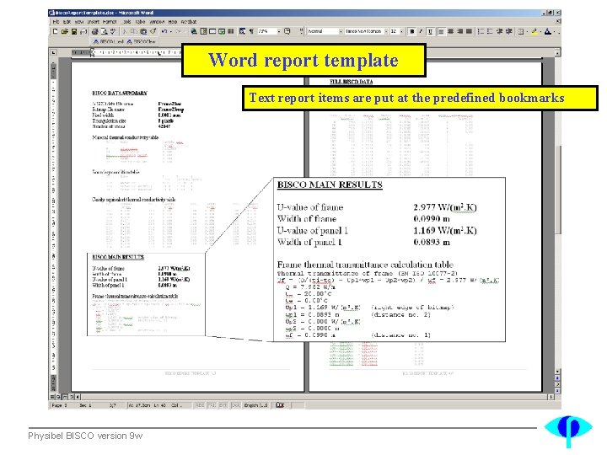Viewport: 607px width, 455px height.
Task: Expand the highlight color arrow
Action: [540, 31]
